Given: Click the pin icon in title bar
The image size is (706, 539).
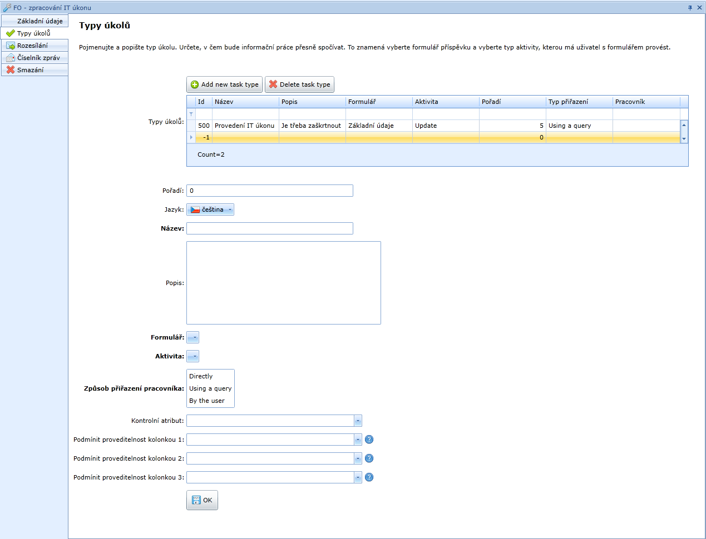Looking at the screenshot, I should 690,8.
